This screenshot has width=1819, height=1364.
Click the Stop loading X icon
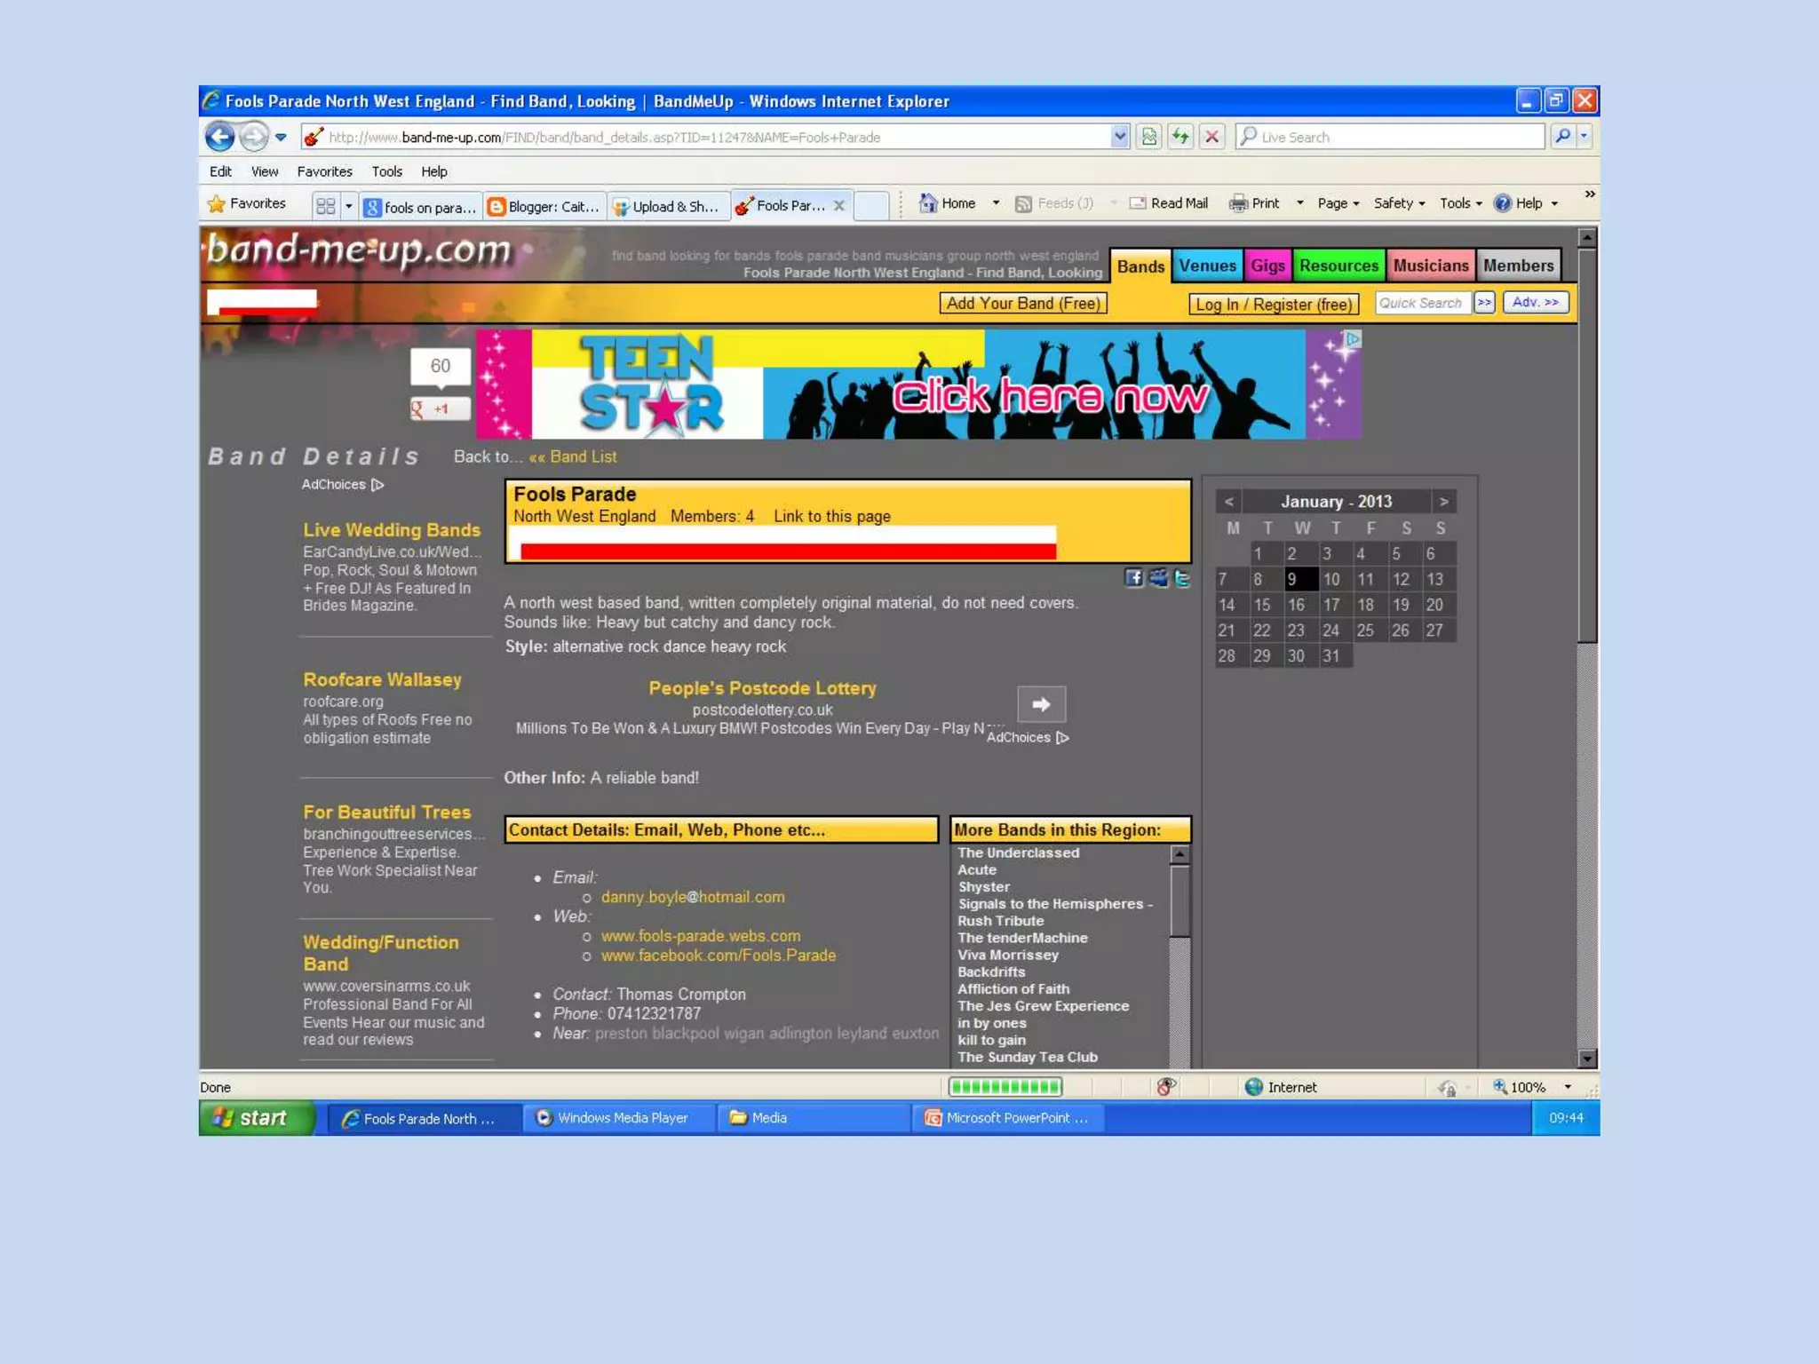[x=1211, y=137]
